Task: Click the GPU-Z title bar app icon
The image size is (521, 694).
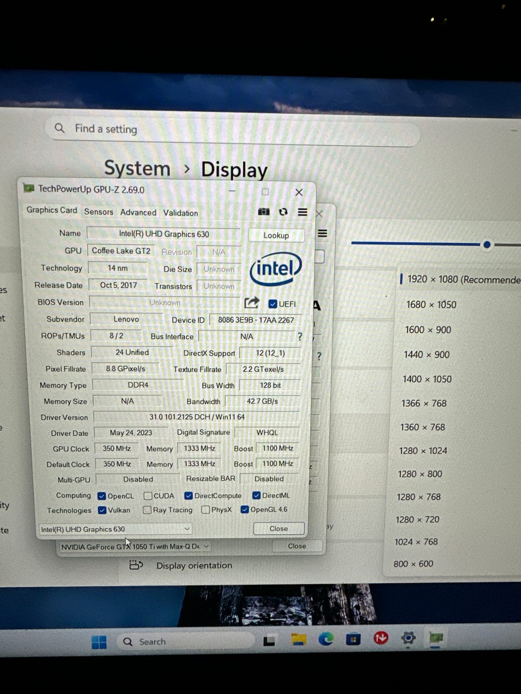Action: click(x=28, y=188)
